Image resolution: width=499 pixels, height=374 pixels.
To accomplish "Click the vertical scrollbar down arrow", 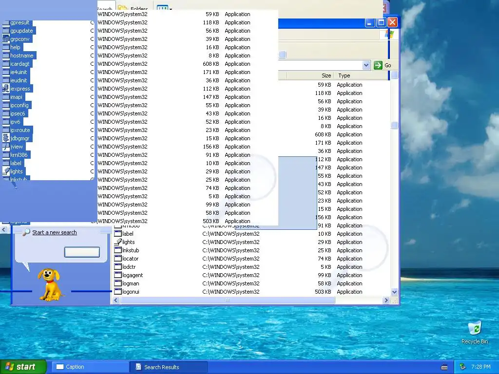I will click(x=394, y=292).
